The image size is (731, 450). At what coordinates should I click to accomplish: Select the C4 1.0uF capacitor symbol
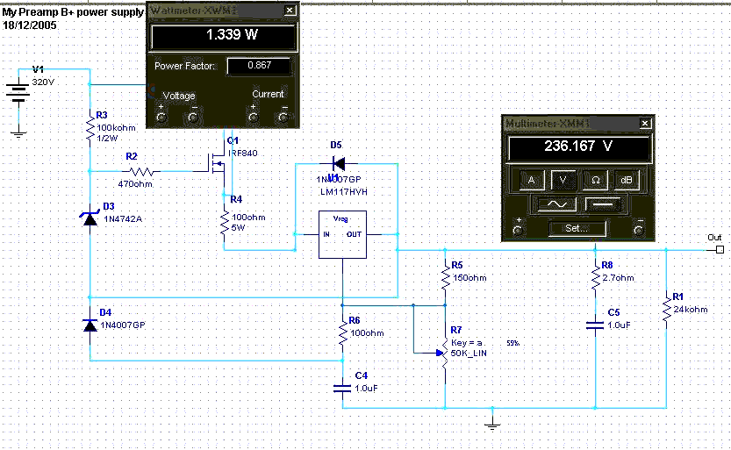[342, 388]
